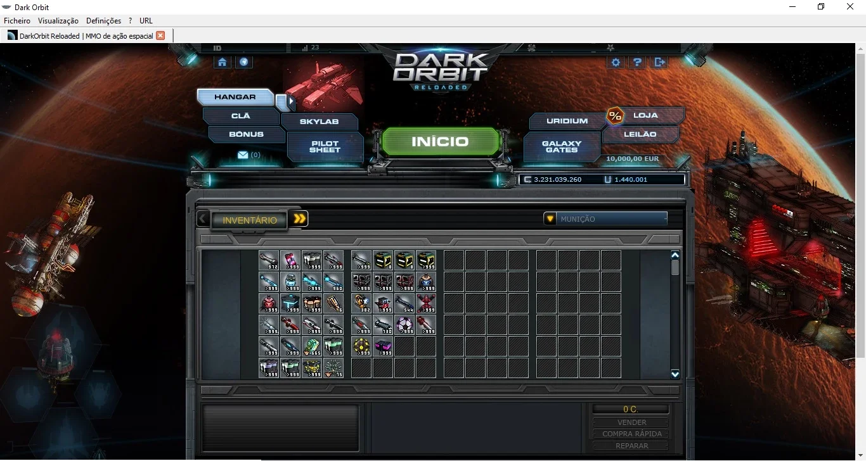The image size is (866, 461).
Task: Click the rank bars icon showing 23
Action: [x=304, y=47]
